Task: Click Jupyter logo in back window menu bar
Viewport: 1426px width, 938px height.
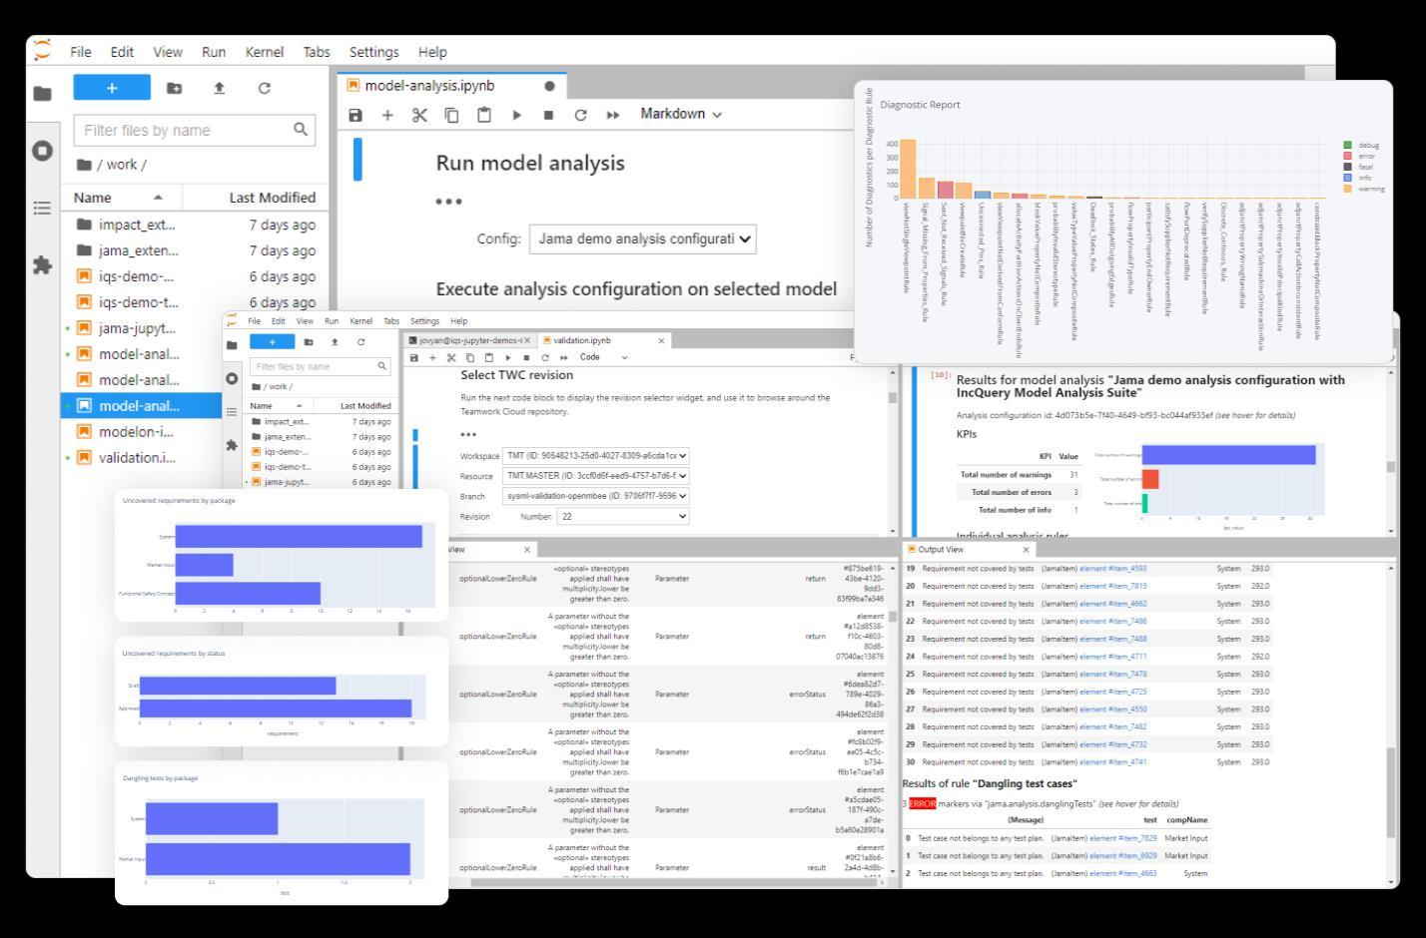Action: point(42,51)
